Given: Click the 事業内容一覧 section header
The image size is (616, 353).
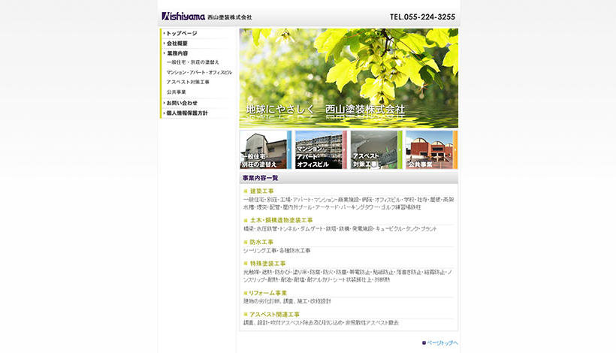Looking at the screenshot, I should coord(349,178).
